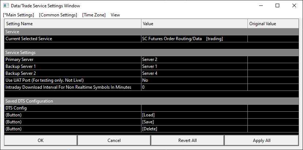Image resolution: width=303 pixels, height=150 pixels.
Task: Open the View menu
Action: (115, 15)
